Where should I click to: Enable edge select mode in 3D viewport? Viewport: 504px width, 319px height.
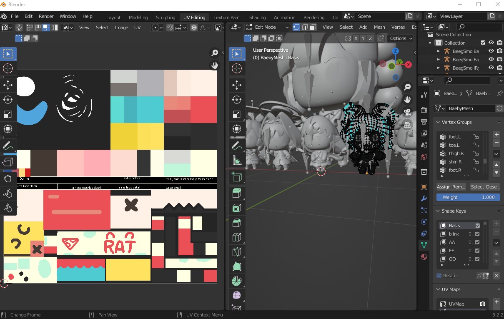click(305, 27)
